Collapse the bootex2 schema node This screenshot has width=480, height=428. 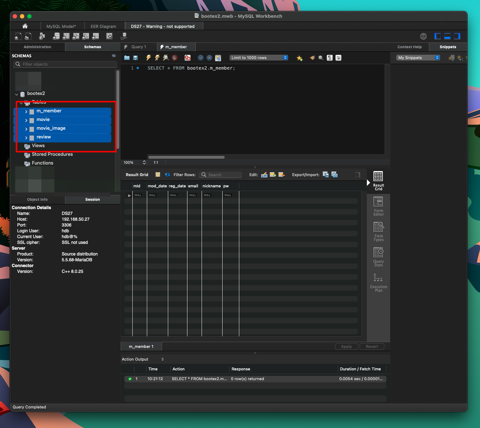tap(16, 94)
